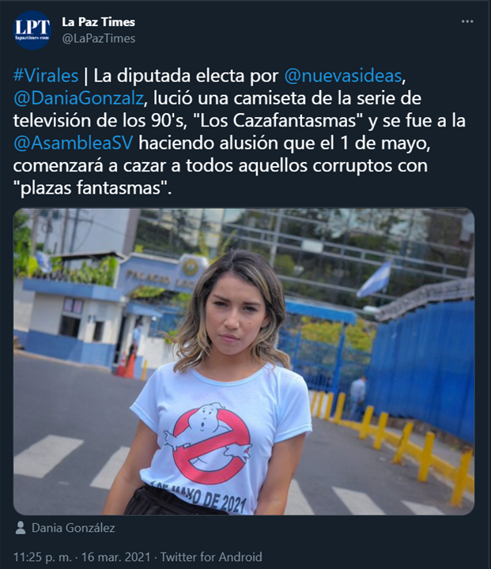Open the La Paz Times display name
This screenshot has width=491, height=569.
click(98, 22)
